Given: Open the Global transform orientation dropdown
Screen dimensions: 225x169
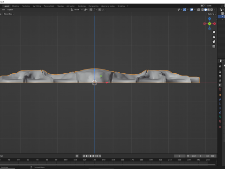Looking at the screenshot, I should pyautogui.click(x=77, y=10).
